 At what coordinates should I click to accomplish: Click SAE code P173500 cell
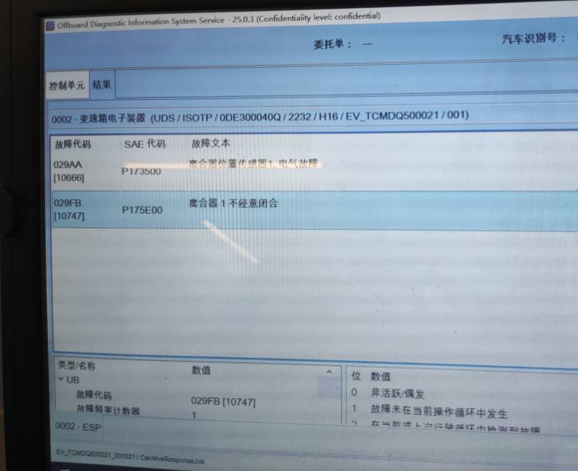(x=141, y=171)
